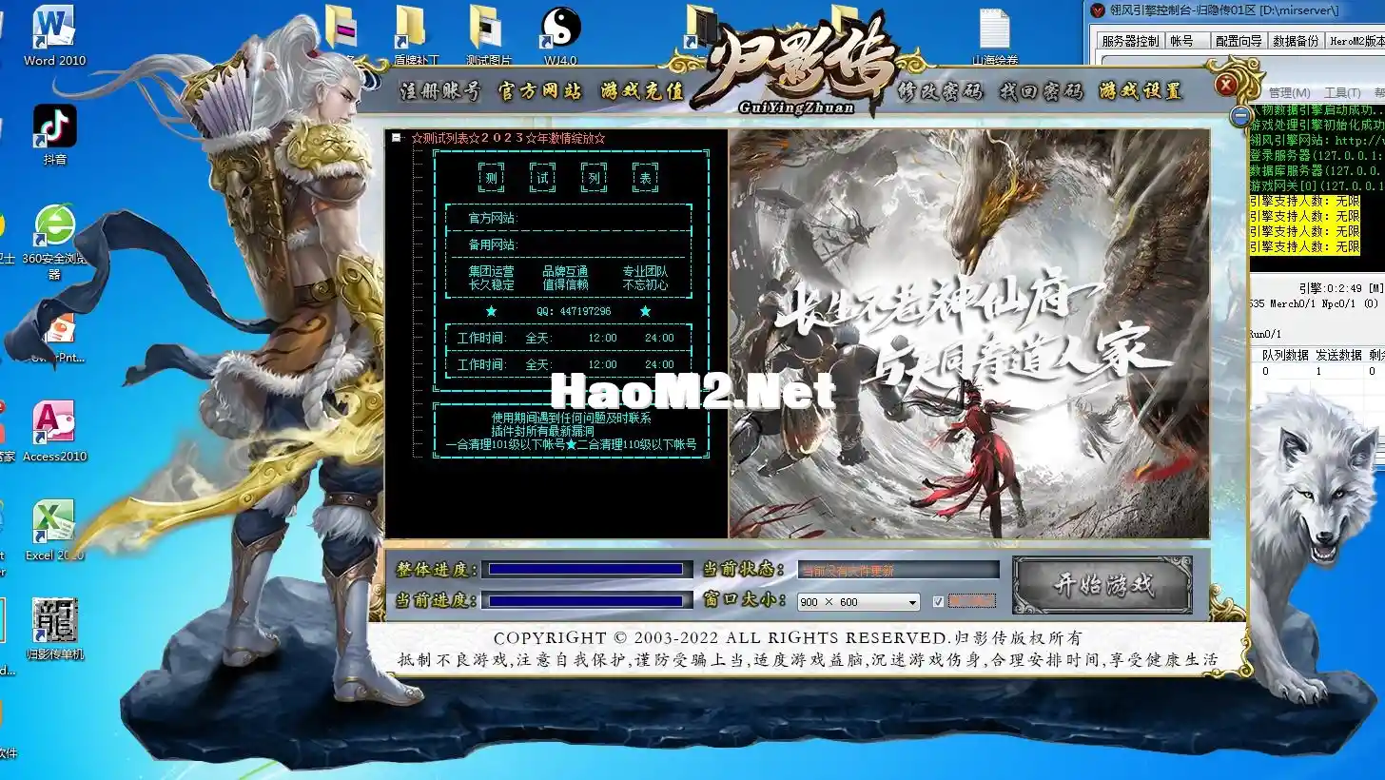Viewport: 1385px width, 780px height.
Task: Click the 使用期间遇到任何问题及时联系 line
Action: (x=571, y=418)
